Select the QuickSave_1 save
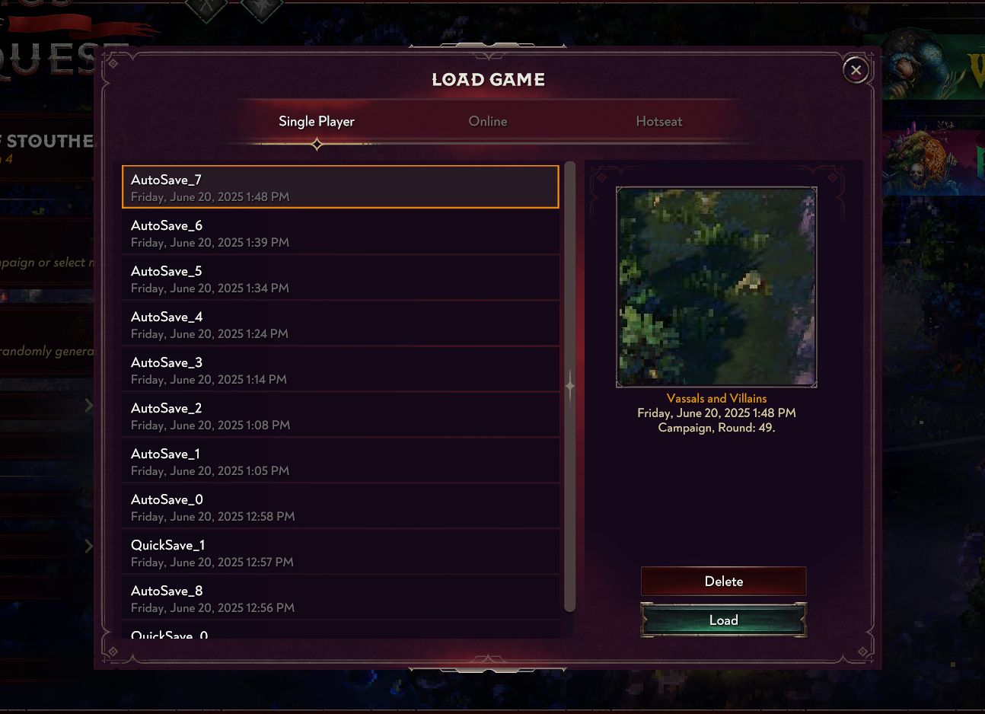 tap(340, 553)
